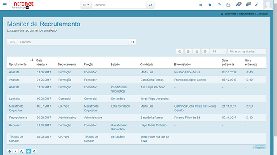This screenshot has height=155, width=277.
Task: Open Recrutamentos breadcrumb link
Action: coord(246,14)
